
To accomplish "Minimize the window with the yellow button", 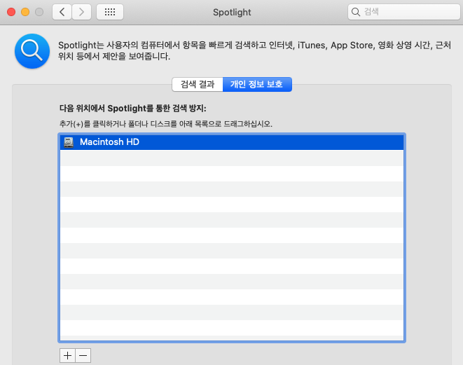I will coord(25,12).
